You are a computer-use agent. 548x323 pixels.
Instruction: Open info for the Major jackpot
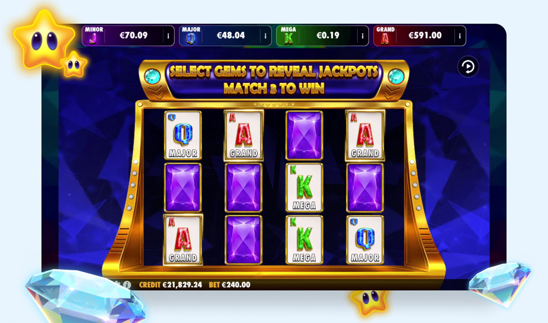(x=265, y=36)
